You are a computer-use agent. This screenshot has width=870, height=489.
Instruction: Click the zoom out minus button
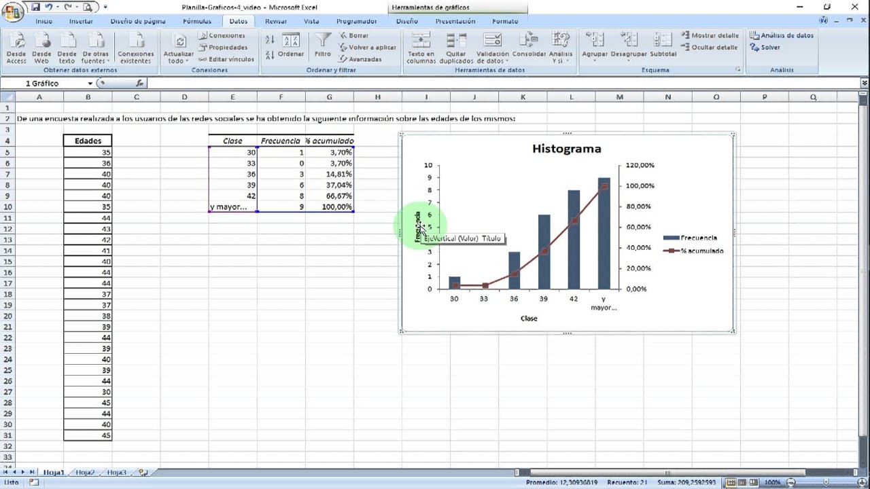[x=790, y=482]
